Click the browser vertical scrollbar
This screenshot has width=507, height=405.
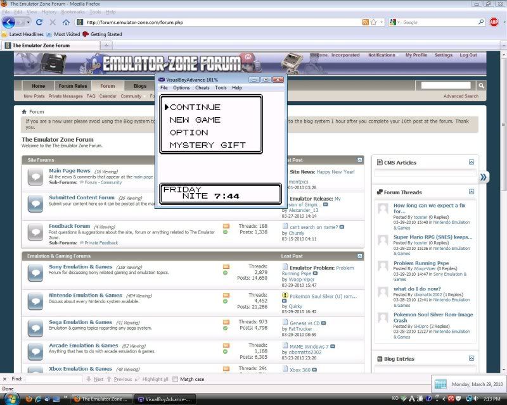504,124
